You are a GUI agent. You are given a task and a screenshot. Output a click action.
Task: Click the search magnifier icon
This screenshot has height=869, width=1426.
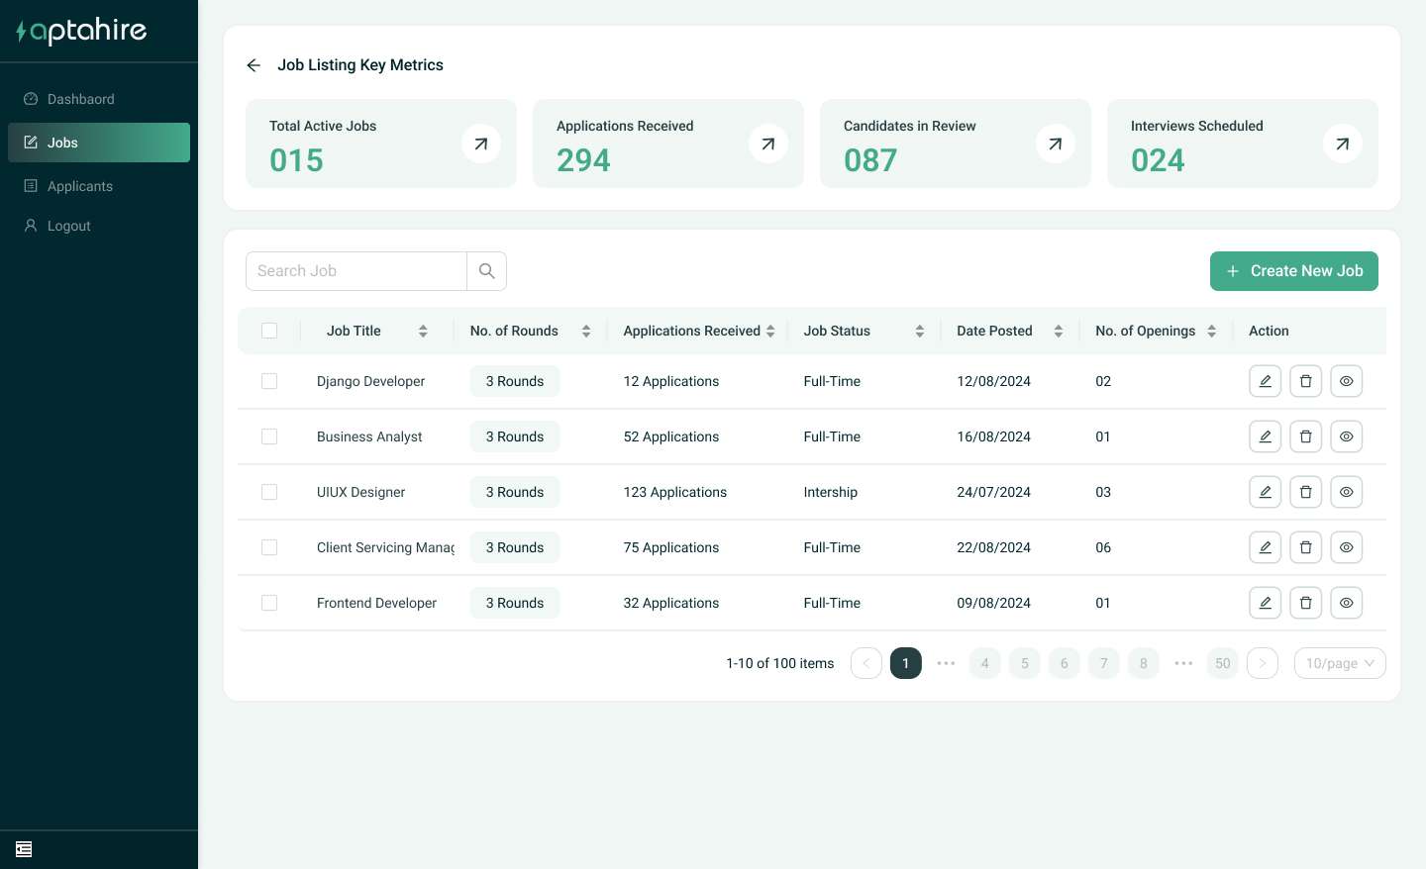coord(486,271)
